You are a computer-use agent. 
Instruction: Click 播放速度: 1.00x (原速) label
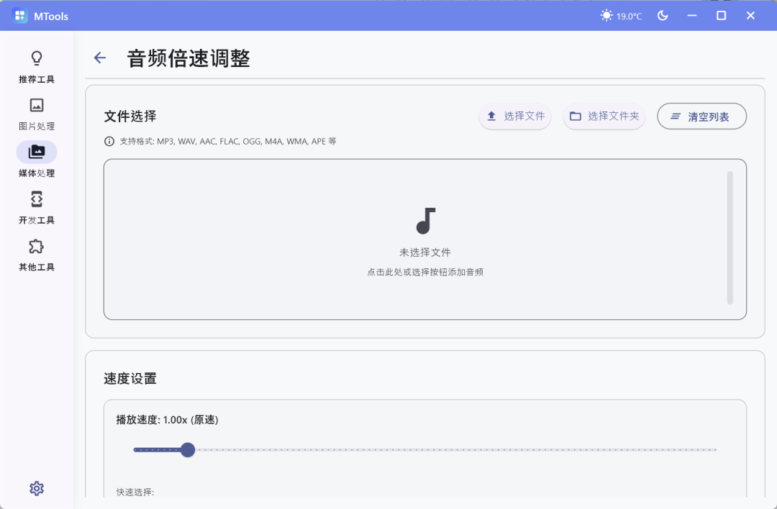point(168,420)
